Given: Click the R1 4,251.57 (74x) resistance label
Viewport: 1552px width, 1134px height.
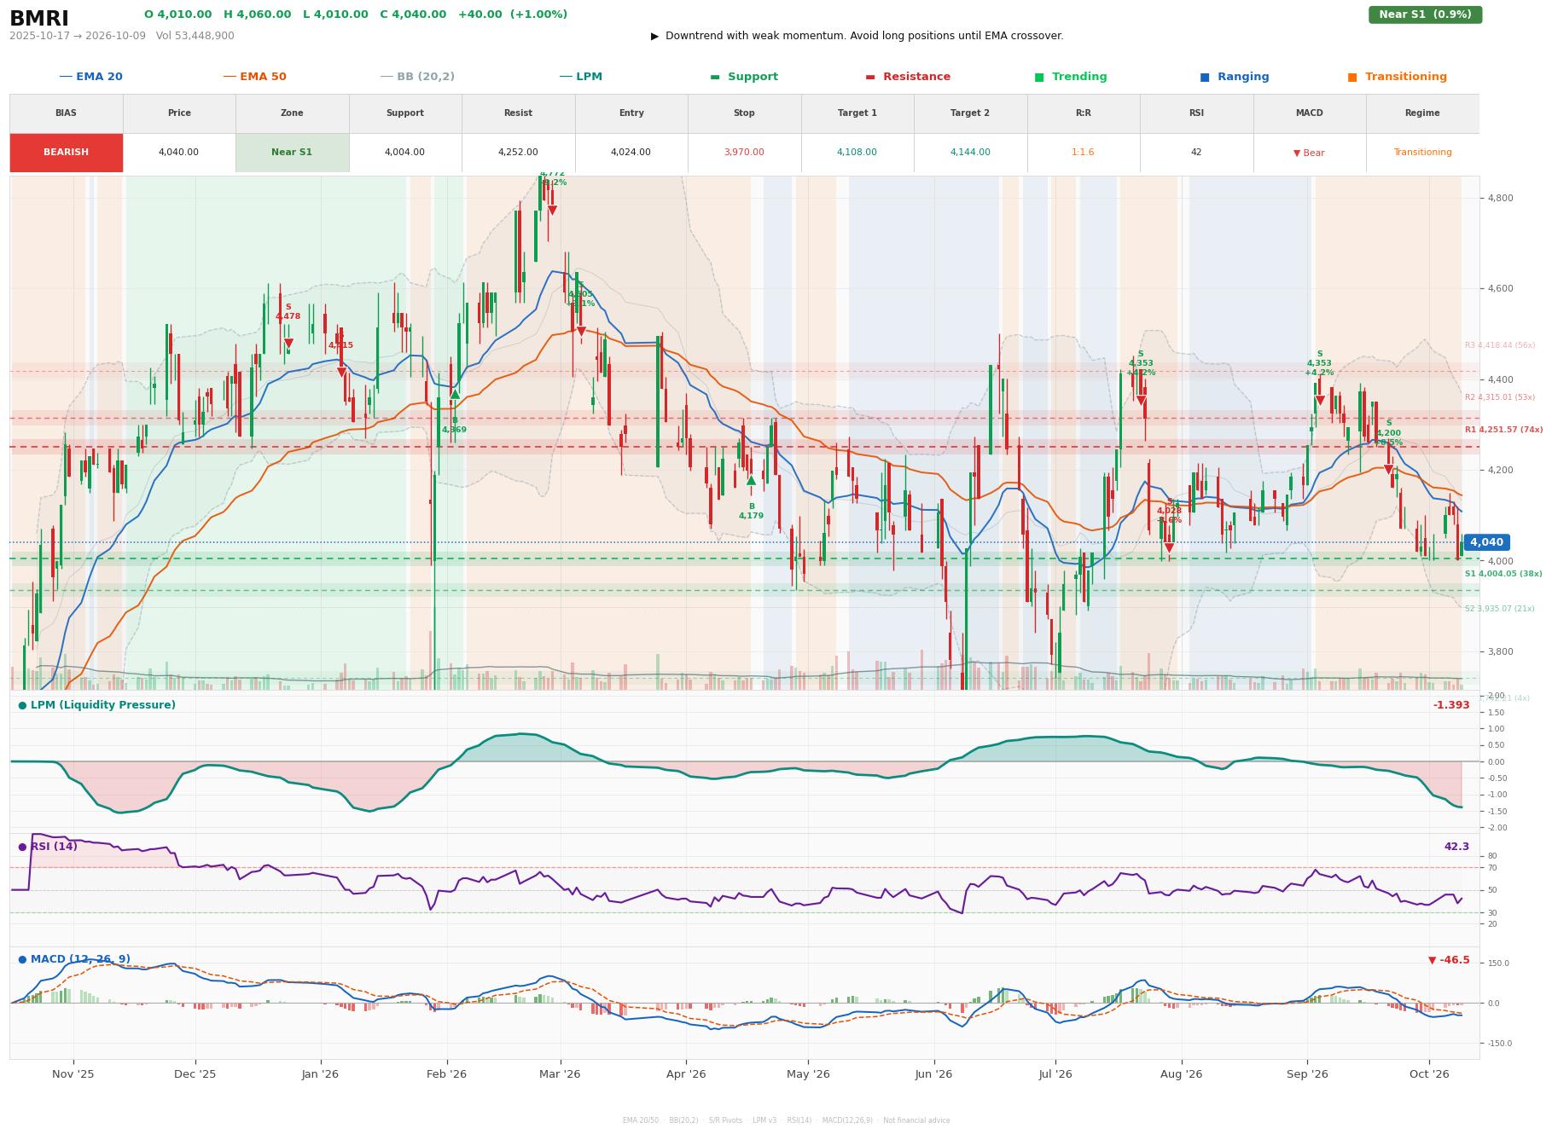Looking at the screenshot, I should tap(1503, 430).
